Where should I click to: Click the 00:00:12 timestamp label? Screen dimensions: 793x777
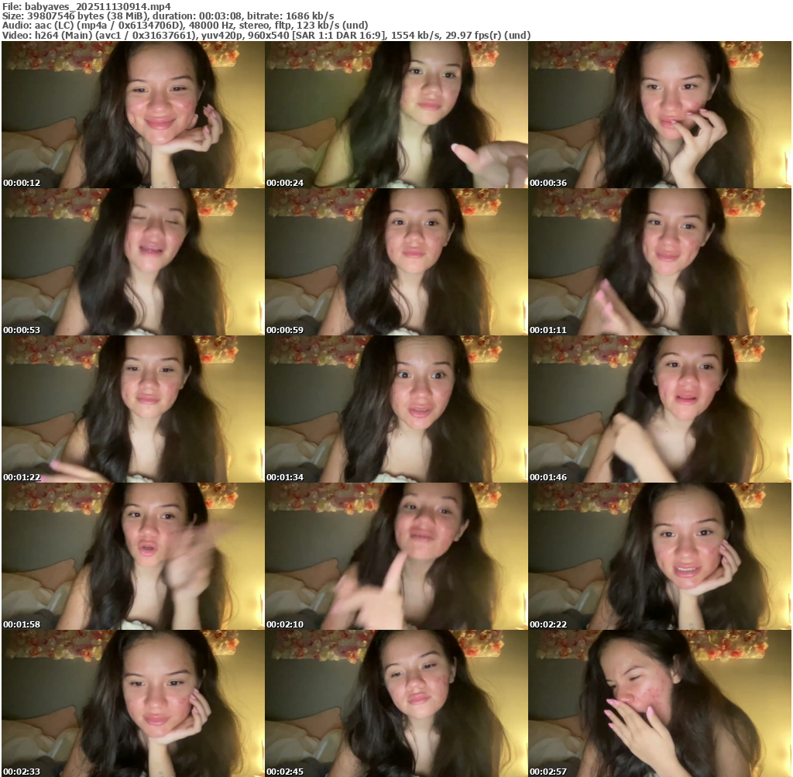tap(22, 184)
